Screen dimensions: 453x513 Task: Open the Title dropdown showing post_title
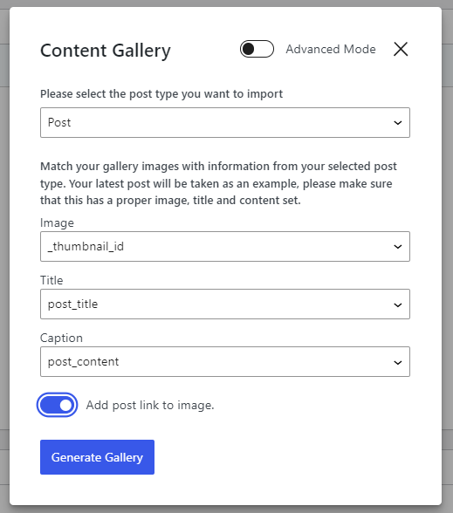[225, 304]
